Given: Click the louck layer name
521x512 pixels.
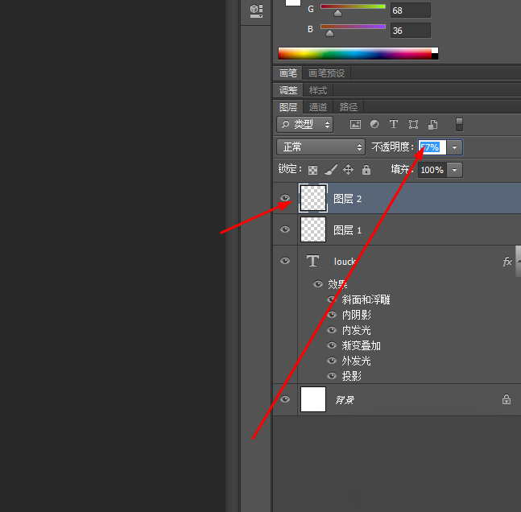Looking at the screenshot, I should [x=345, y=262].
